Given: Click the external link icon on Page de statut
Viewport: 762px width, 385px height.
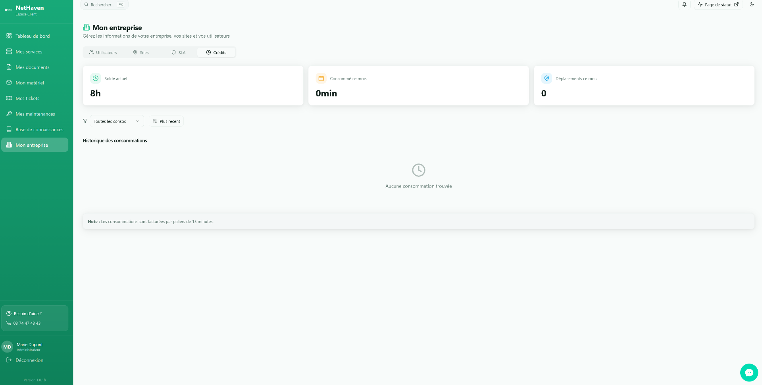Looking at the screenshot, I should [x=737, y=5].
